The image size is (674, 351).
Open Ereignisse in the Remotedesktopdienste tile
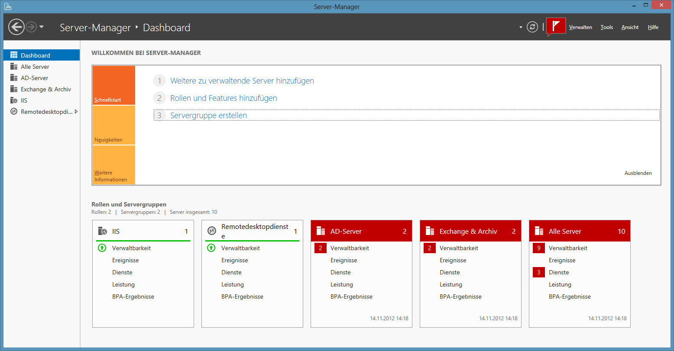[x=235, y=260]
